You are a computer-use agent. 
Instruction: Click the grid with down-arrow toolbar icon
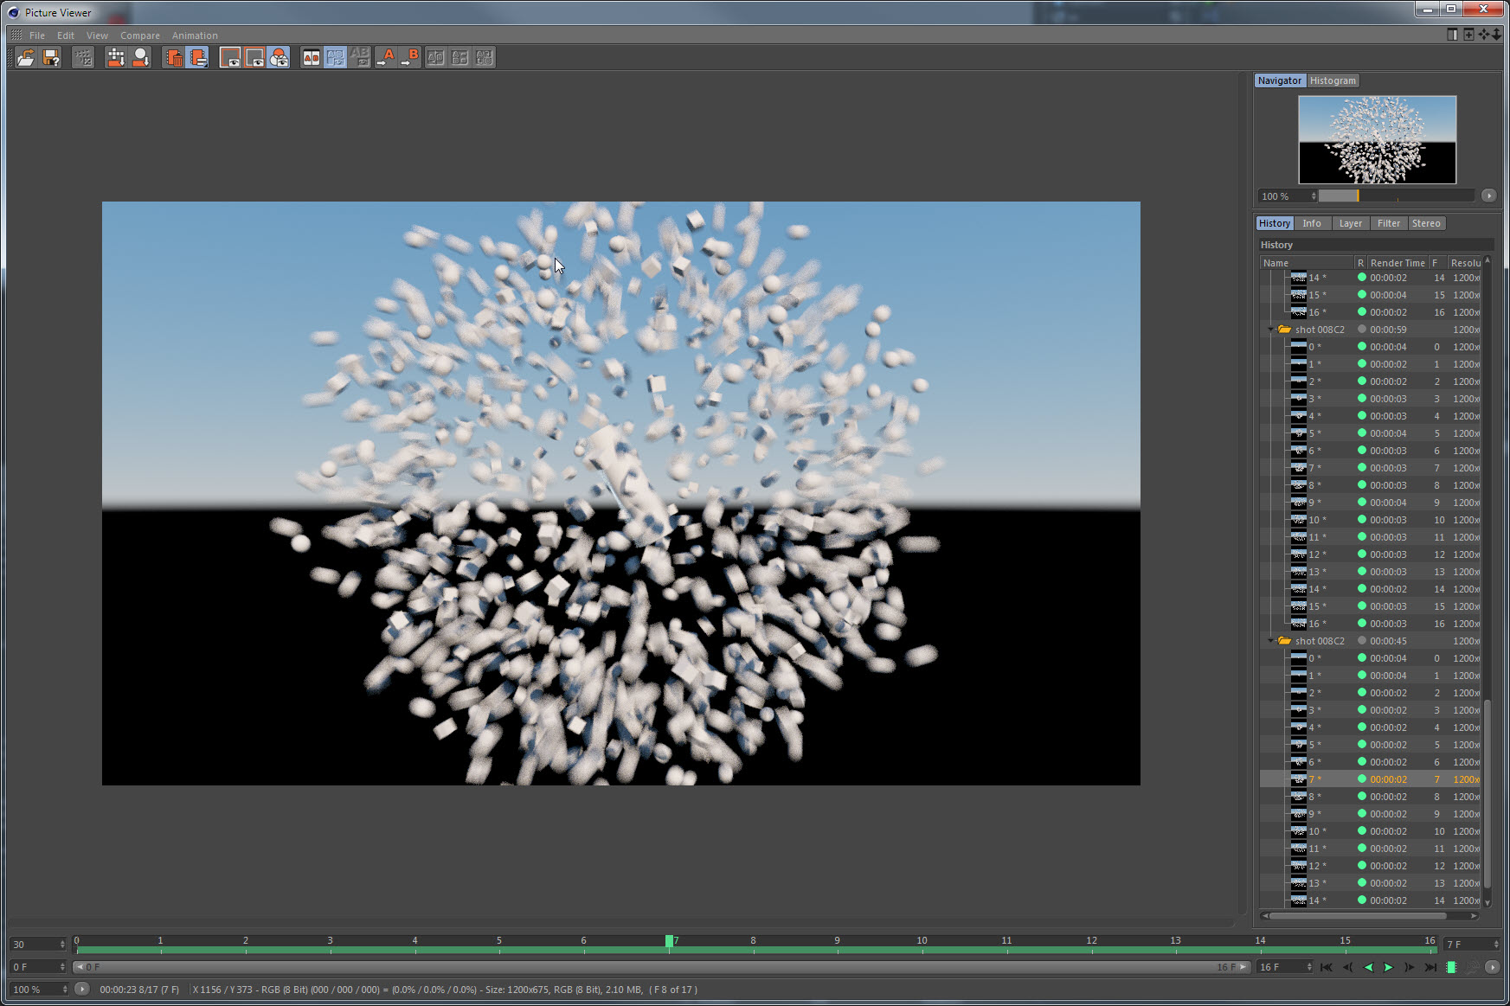pyautogui.click(x=115, y=58)
